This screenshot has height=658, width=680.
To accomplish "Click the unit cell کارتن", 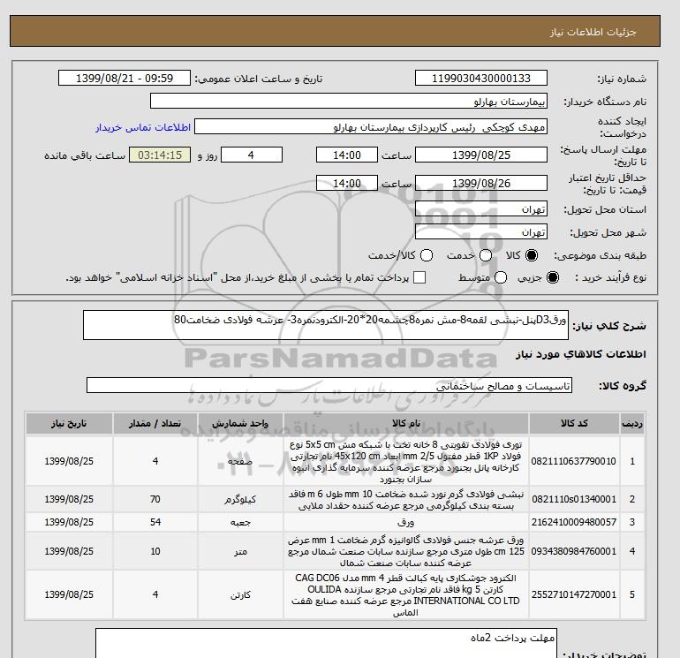I will 240,594.
